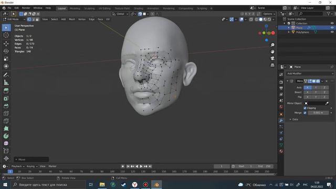Toggle mirror Axis X button

tap(308, 88)
